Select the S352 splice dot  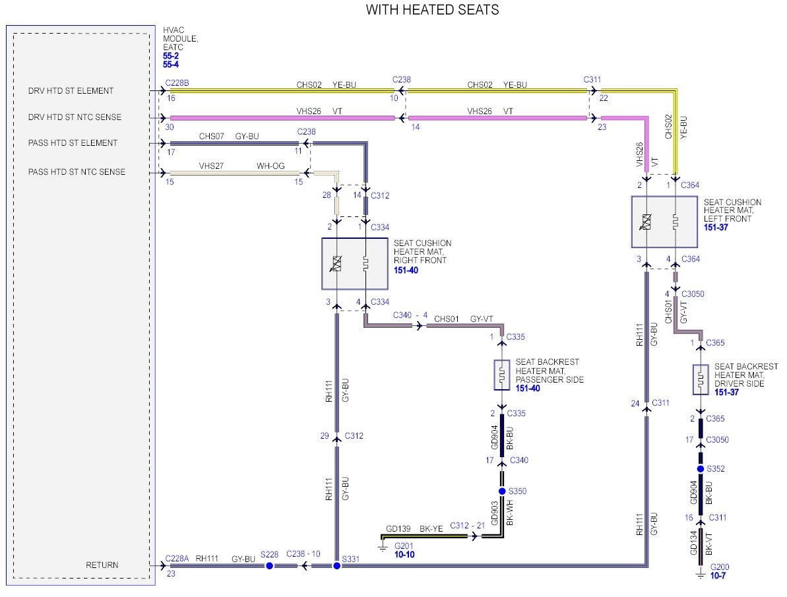(x=701, y=469)
